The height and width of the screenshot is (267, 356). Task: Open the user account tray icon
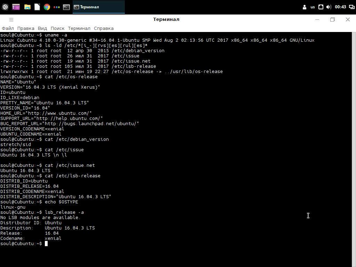[305, 7]
